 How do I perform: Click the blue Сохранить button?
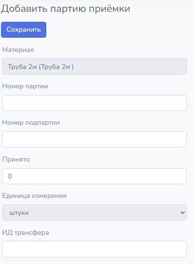(x=24, y=30)
